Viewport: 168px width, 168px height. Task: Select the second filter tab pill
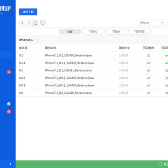[93, 32]
